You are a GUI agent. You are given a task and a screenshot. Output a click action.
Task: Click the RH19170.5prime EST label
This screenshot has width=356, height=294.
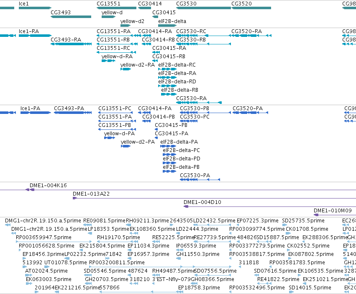point(118,237)
